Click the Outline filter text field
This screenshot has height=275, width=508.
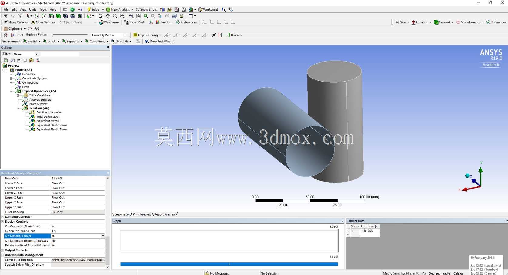coord(59,54)
